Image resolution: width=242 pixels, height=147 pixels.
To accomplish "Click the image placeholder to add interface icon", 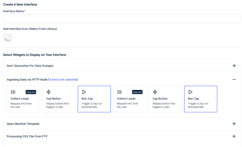I will click(8, 38).
